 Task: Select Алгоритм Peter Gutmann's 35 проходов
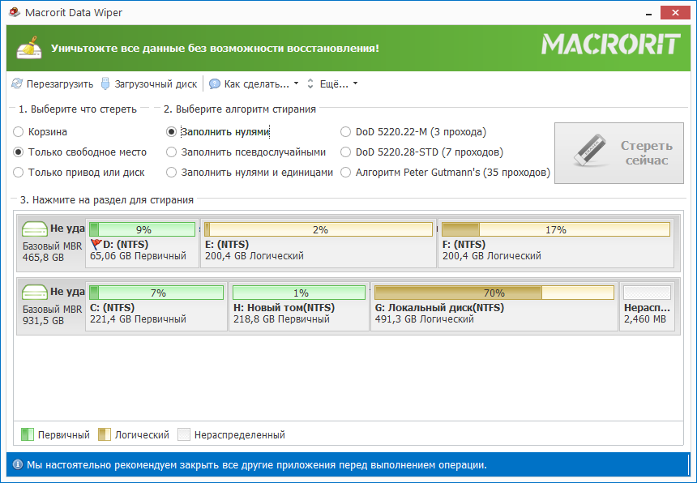(347, 172)
